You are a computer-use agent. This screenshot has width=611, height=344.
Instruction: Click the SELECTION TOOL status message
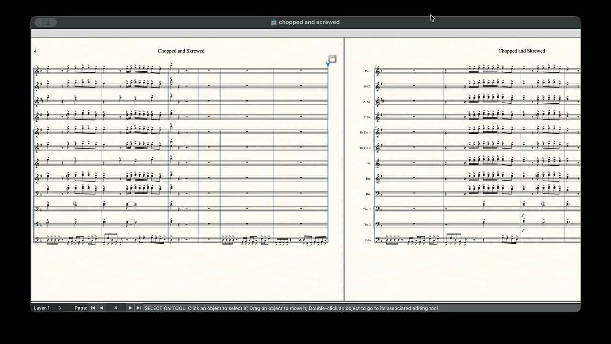click(291, 308)
